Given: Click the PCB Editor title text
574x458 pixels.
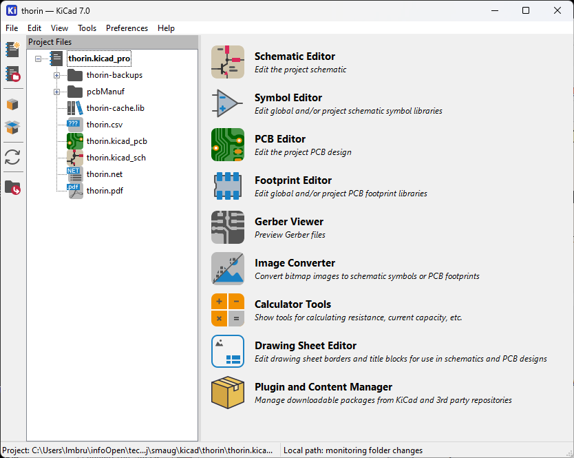Looking at the screenshot, I should 280,139.
